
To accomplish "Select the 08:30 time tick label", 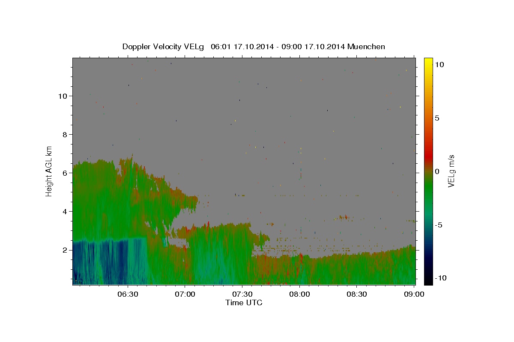I will pos(356,294).
